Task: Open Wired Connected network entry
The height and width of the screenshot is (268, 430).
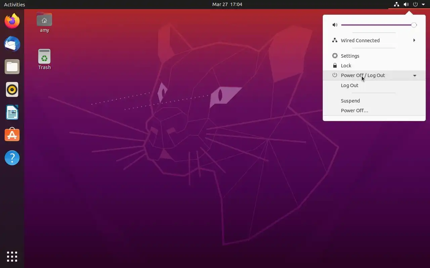Action: tap(374, 41)
